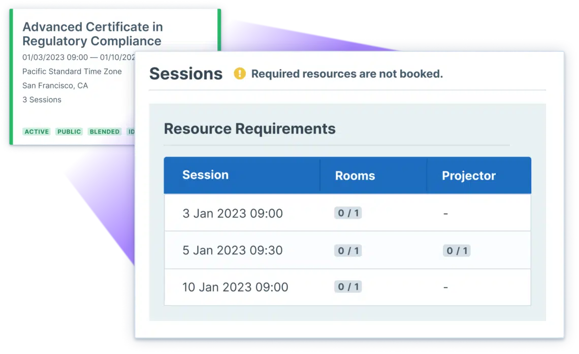Click Projector 0 / 1 badge for 5 Jan session
This screenshot has height=354, width=579.
[457, 250]
